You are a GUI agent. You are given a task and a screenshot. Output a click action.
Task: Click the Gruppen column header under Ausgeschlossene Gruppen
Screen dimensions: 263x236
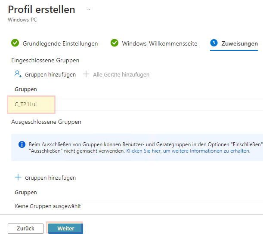(x=26, y=193)
